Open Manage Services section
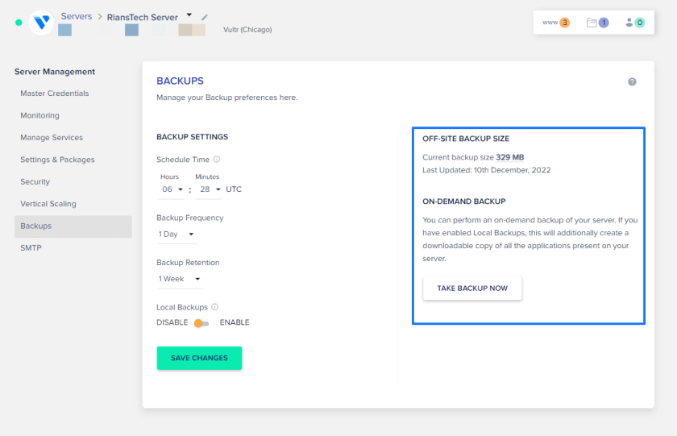 point(52,137)
